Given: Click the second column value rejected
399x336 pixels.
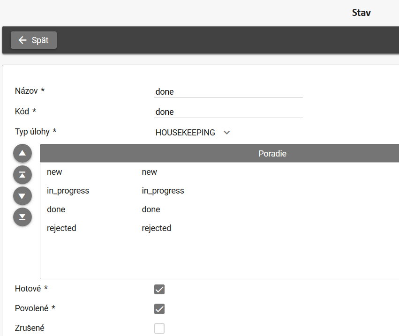Looking at the screenshot, I should coord(156,228).
